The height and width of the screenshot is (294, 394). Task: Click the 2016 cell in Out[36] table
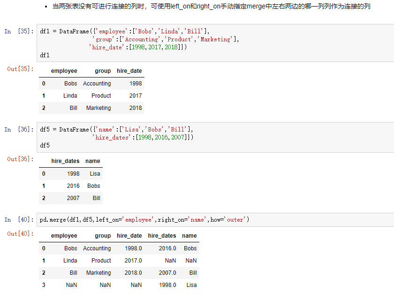(73, 186)
